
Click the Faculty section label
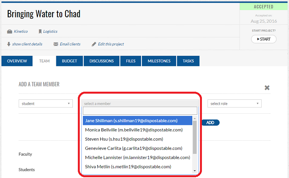25,154
